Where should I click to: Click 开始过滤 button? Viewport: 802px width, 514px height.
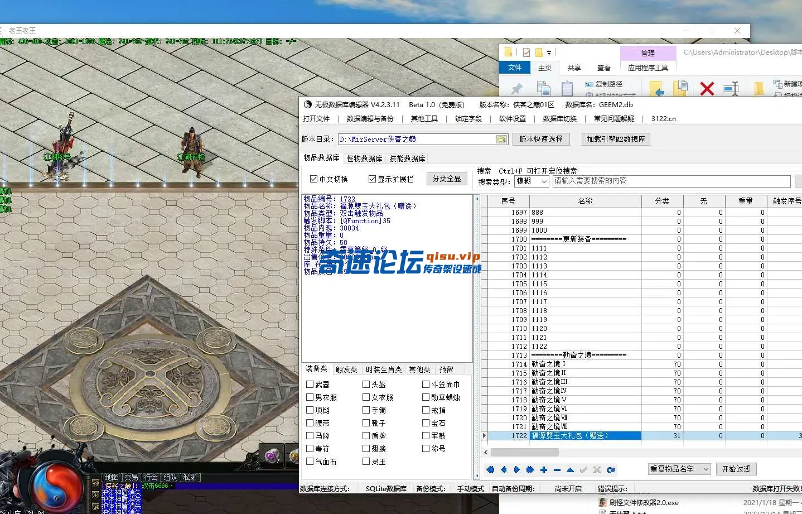pos(736,469)
